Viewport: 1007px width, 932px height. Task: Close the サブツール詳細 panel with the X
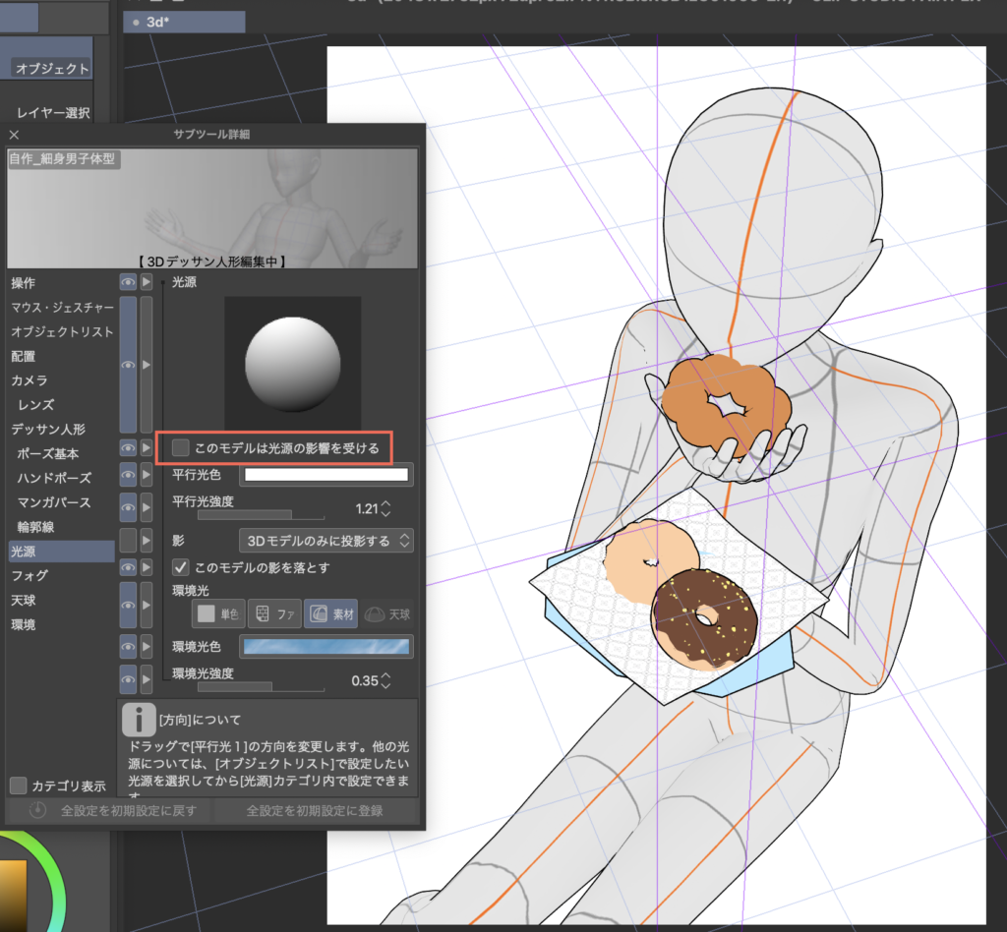14,135
